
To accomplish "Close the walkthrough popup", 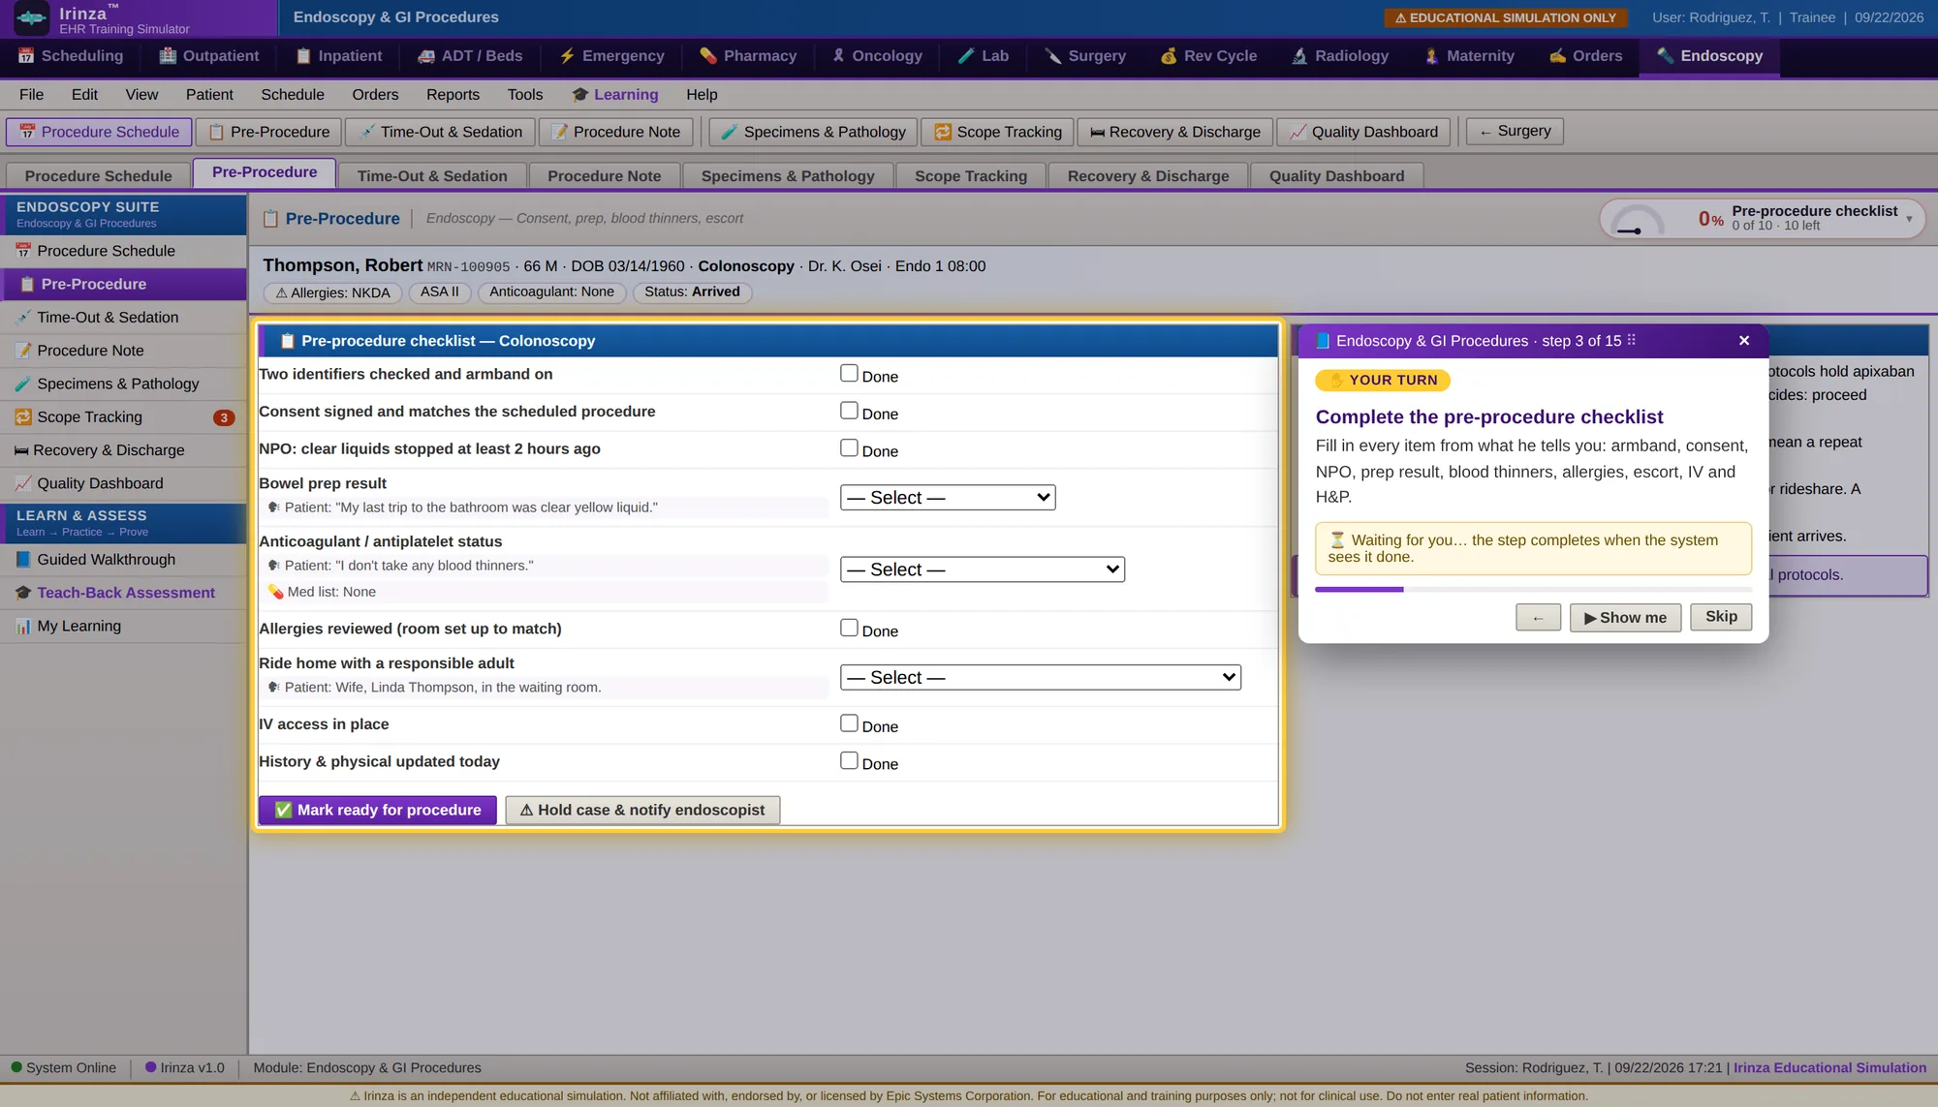I will point(1744,341).
